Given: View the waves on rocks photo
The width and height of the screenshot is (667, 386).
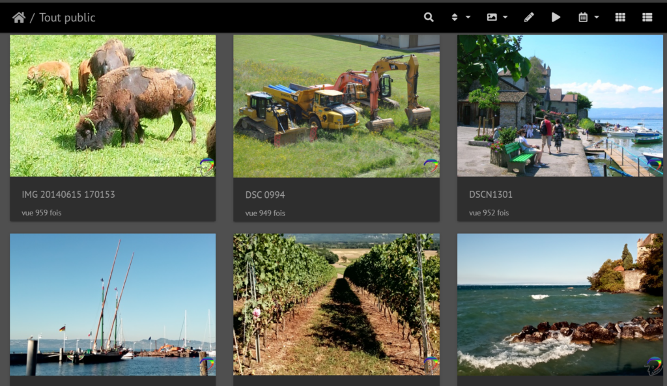Looking at the screenshot, I should (x=560, y=304).
